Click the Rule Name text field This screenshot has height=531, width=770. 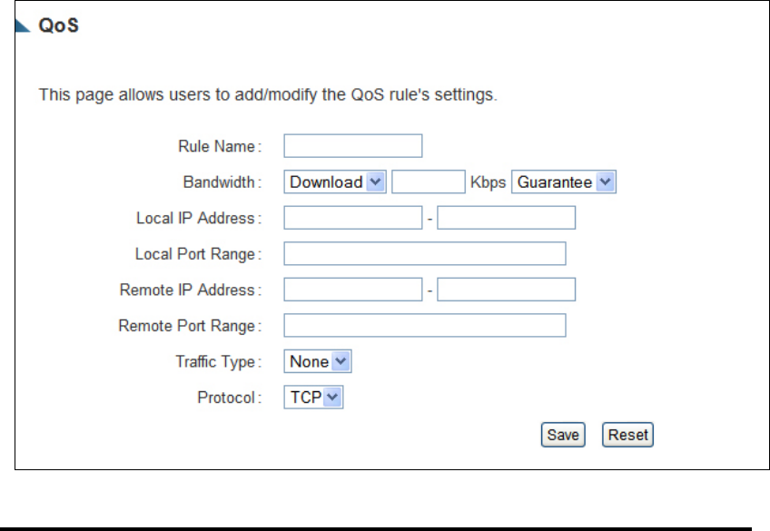[x=352, y=146]
